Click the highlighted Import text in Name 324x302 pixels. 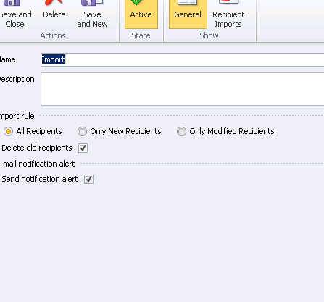[x=54, y=59]
